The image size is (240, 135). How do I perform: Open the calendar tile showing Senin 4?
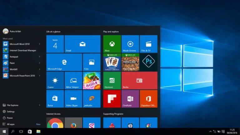55,44
